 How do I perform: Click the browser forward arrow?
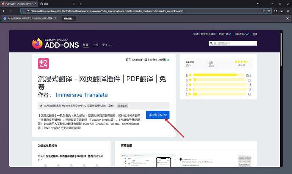(10, 11)
